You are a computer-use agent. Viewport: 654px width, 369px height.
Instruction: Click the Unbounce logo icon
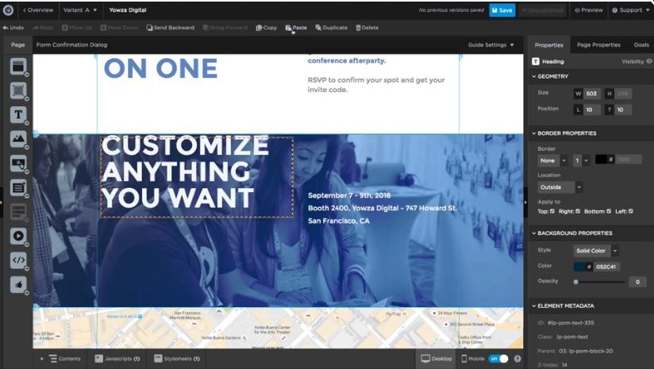[x=8, y=10]
